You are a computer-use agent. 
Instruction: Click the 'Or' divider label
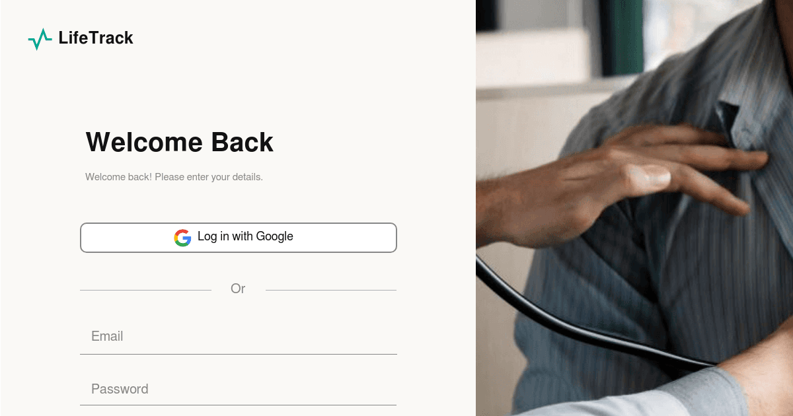click(x=238, y=289)
